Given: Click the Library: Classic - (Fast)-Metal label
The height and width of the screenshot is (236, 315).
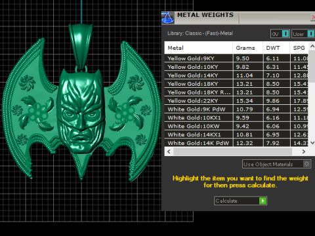Looking at the screenshot, I should [200, 33].
